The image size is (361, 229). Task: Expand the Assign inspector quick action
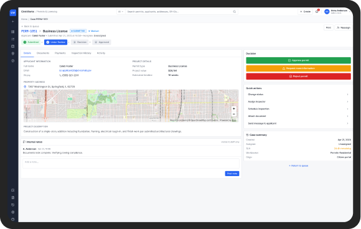pyautogui.click(x=298, y=101)
